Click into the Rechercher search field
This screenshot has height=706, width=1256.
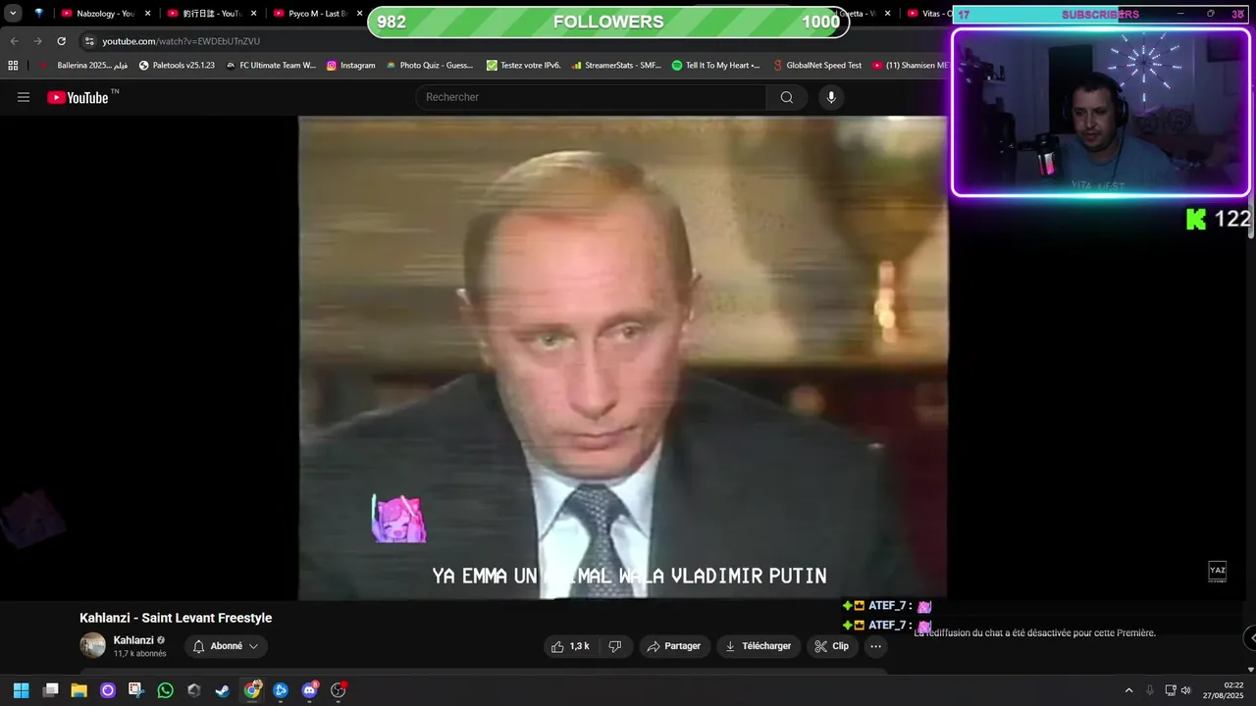click(592, 97)
